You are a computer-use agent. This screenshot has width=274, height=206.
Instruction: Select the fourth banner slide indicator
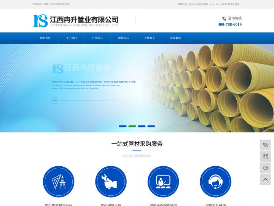pyautogui.click(x=151, y=126)
